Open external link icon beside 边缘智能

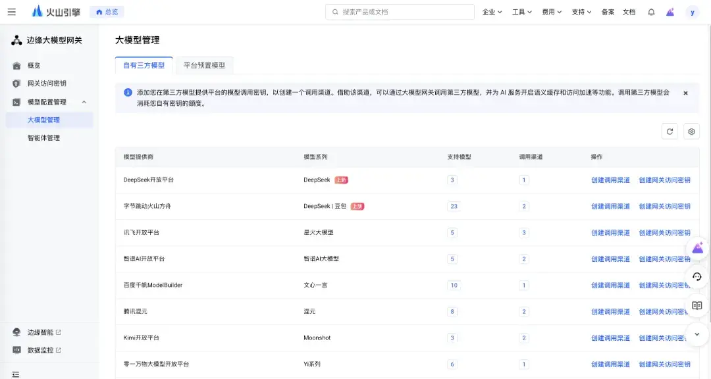(x=59, y=332)
